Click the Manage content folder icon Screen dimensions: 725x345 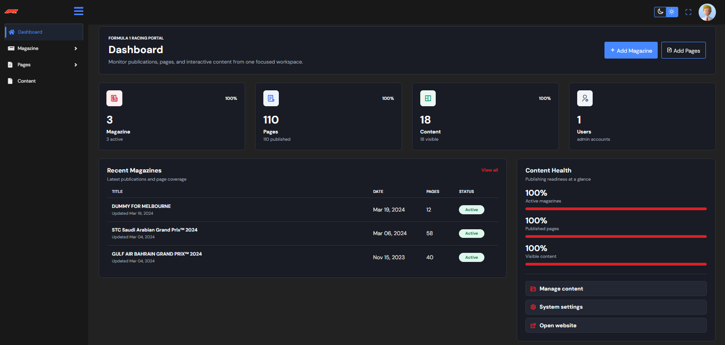pos(533,289)
